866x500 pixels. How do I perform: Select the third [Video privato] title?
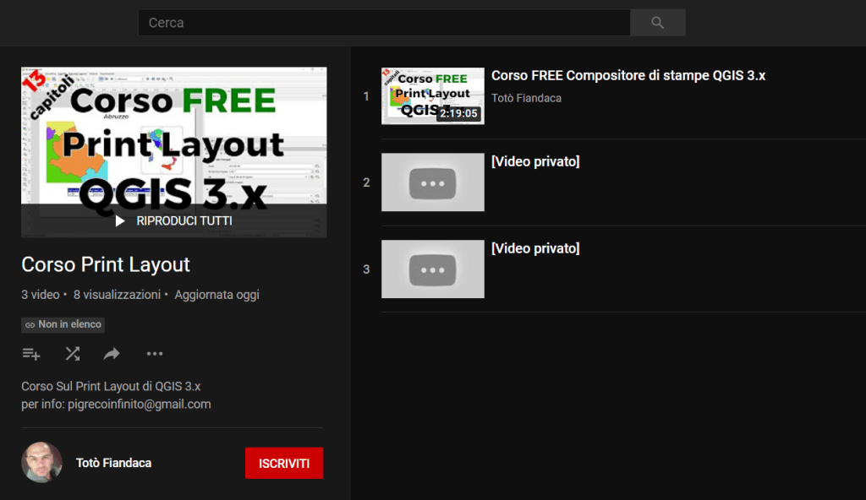[535, 249]
